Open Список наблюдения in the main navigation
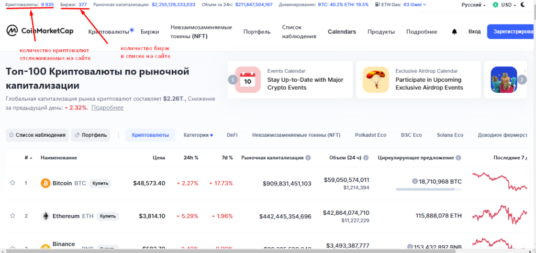The width and height of the screenshot is (536, 253). 299,32
